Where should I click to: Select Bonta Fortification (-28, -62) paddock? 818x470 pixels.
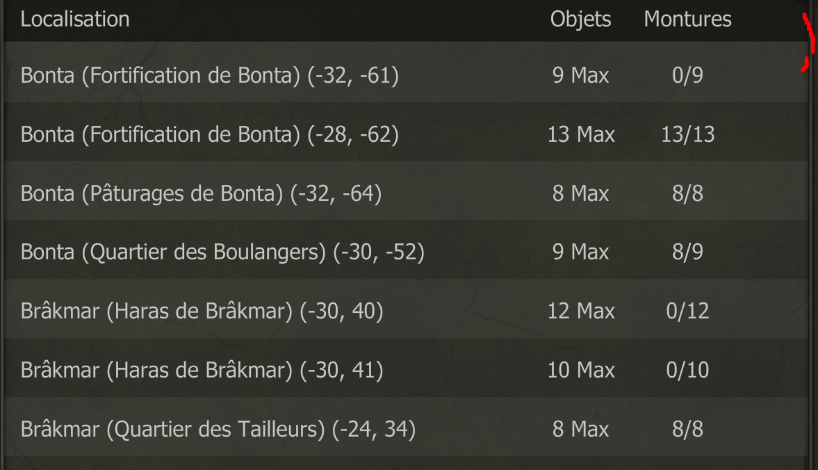point(407,132)
